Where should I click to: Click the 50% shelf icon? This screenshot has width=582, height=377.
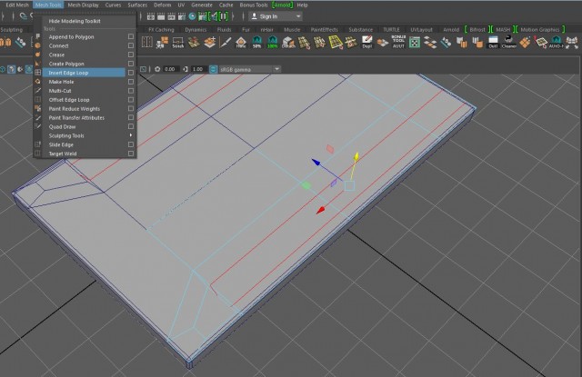[x=256, y=43]
